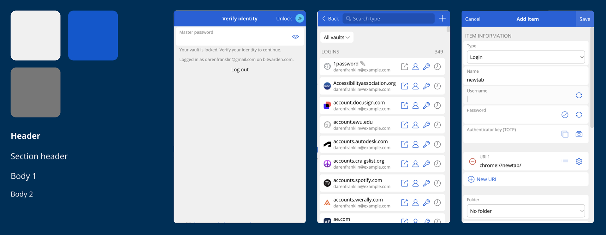Go Back with the chevron button
This screenshot has width=606, height=235.
[x=330, y=19]
